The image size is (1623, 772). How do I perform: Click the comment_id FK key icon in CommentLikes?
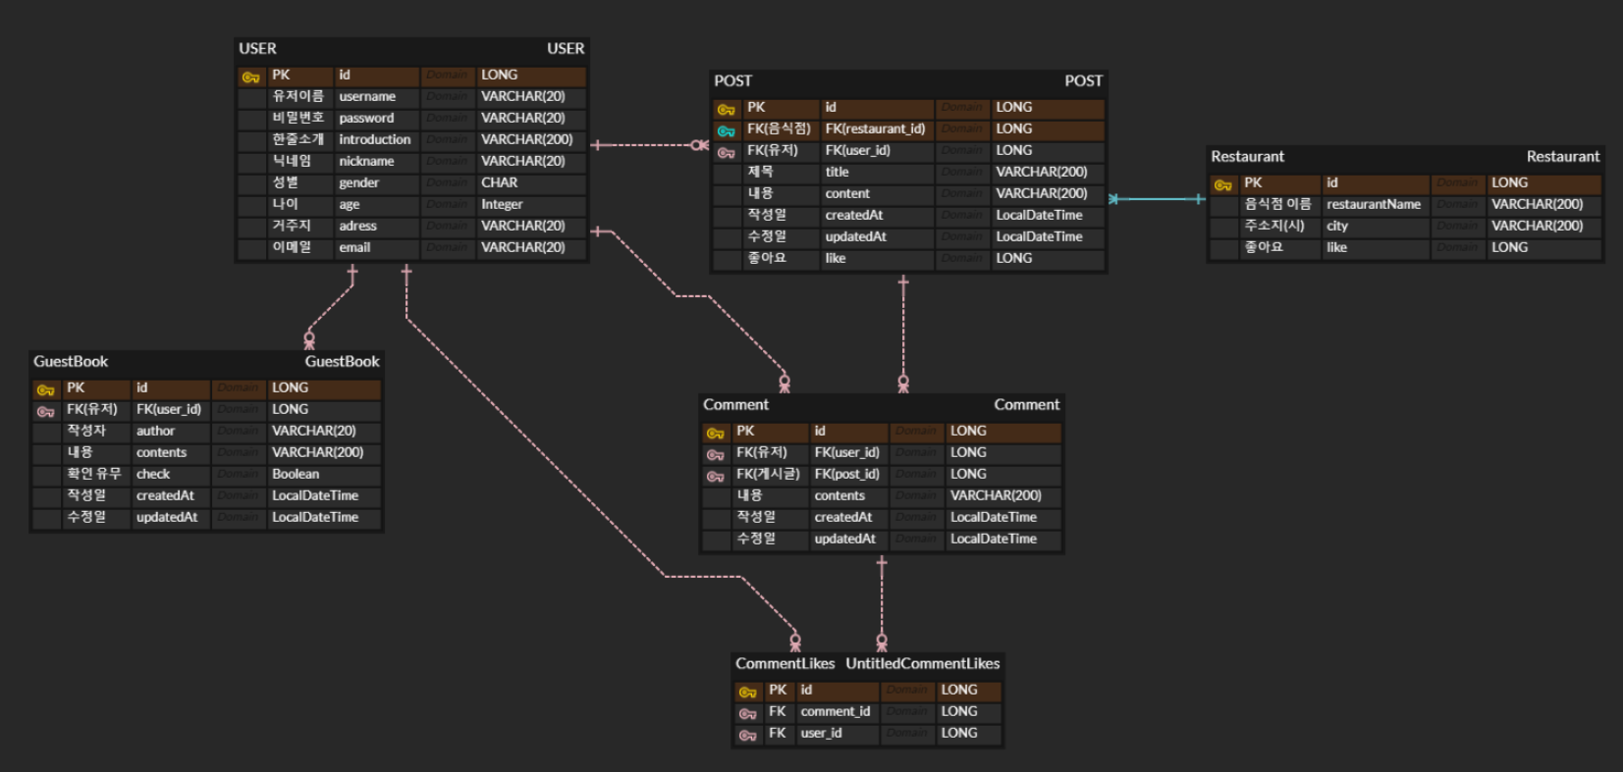tap(747, 713)
